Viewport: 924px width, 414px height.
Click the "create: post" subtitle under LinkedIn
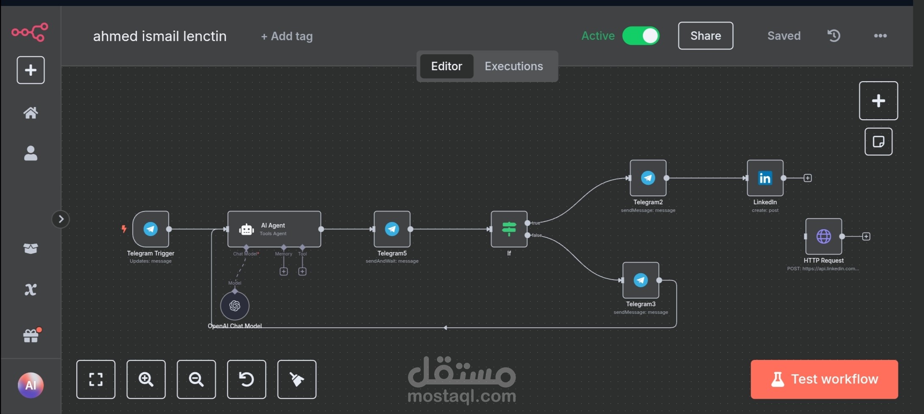point(765,210)
